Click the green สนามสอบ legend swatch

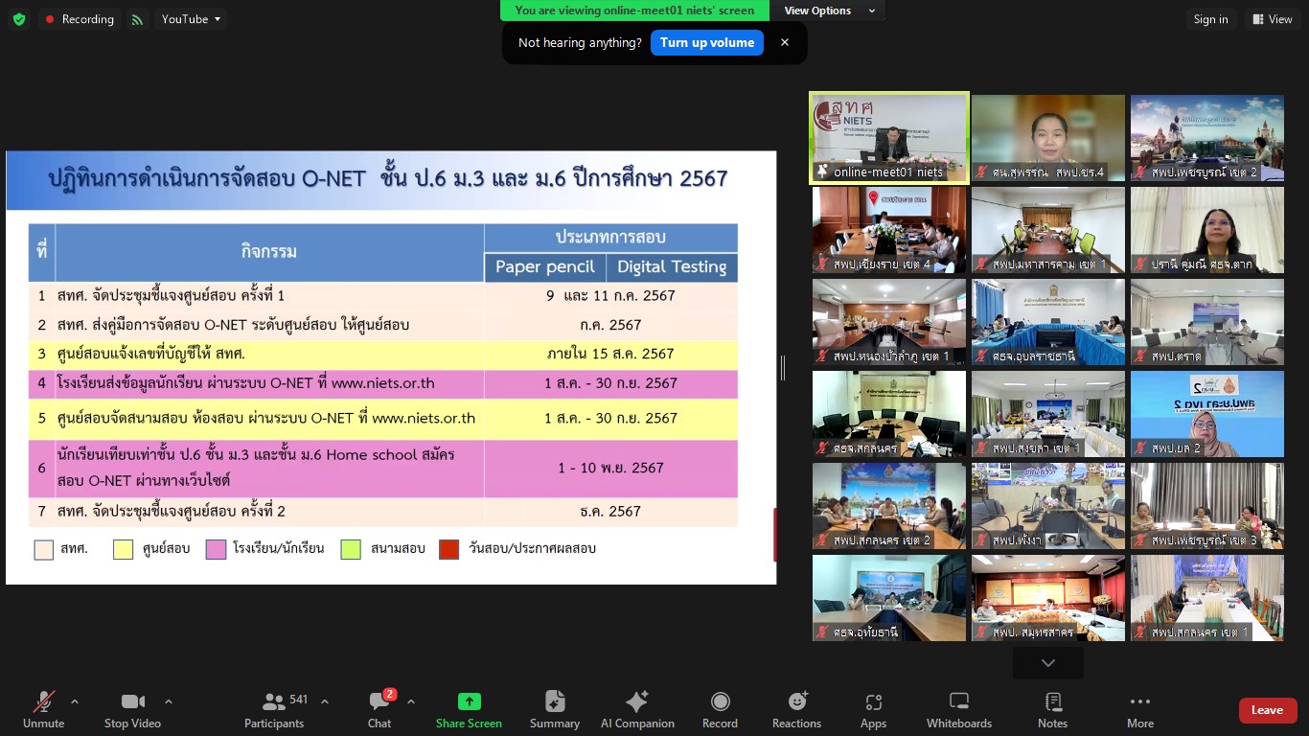coord(351,549)
